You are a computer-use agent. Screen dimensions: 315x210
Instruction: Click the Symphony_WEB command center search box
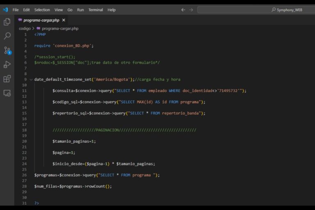pos(256,10)
